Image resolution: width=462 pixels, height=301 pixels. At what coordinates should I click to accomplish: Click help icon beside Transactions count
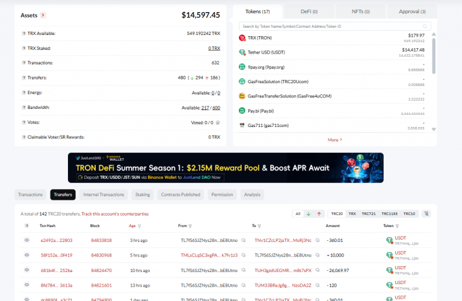(x=24, y=63)
